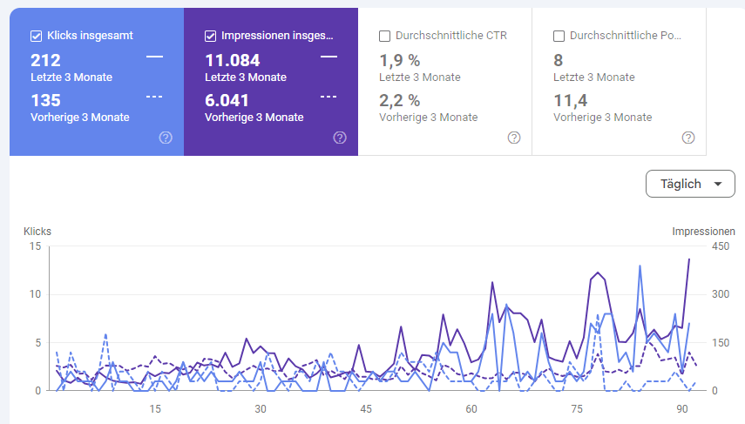Click the Klicks left axis label
Image resolution: width=745 pixels, height=424 pixels.
point(37,232)
